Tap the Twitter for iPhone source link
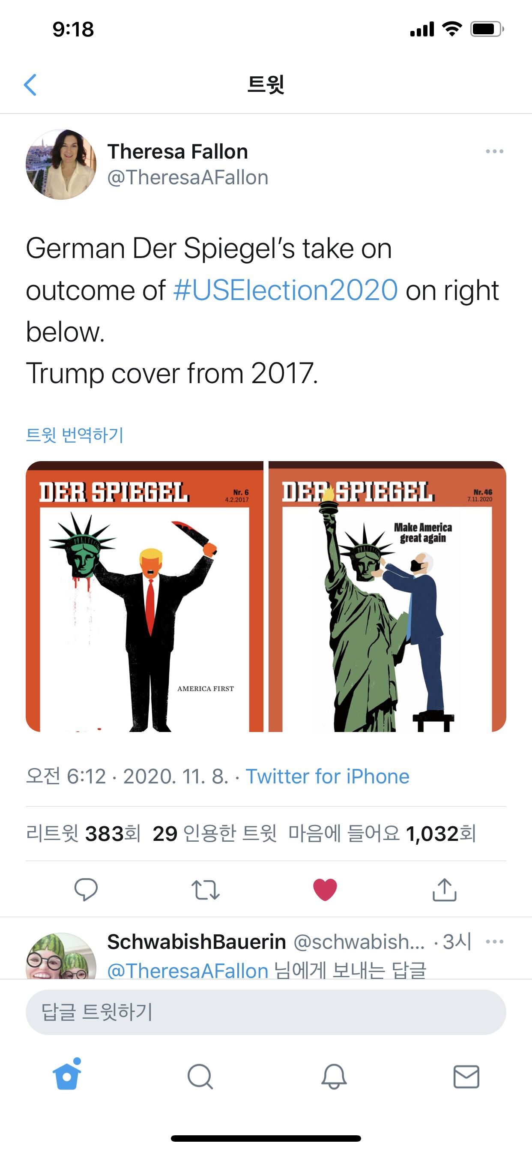This screenshot has width=532, height=1152. pyautogui.click(x=327, y=777)
